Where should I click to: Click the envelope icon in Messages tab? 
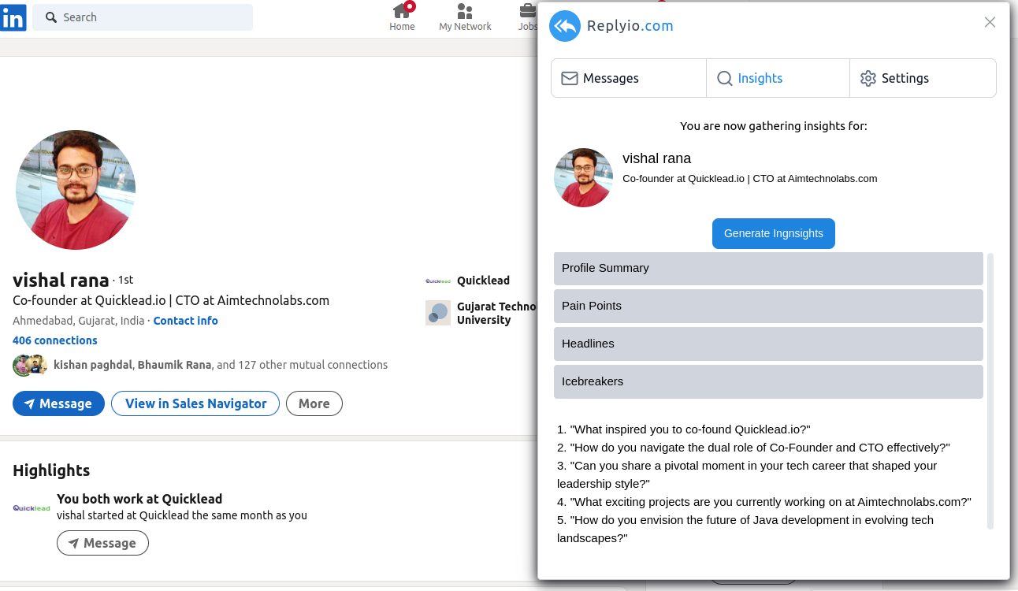[x=570, y=78]
